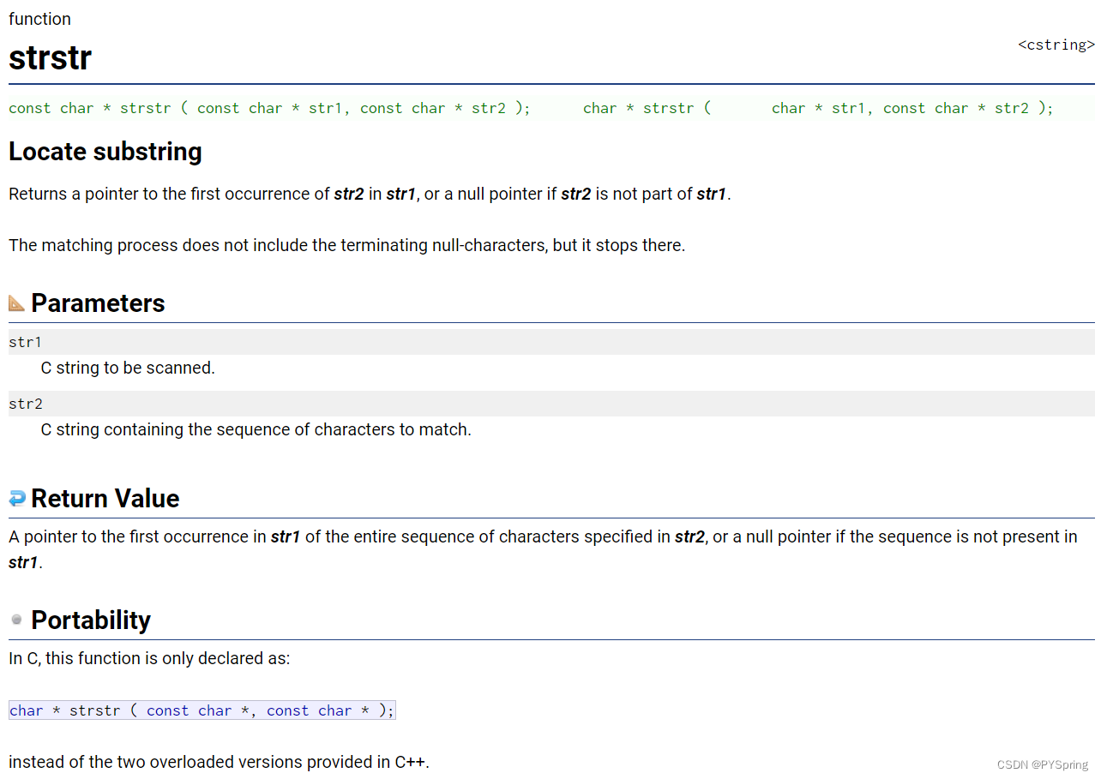Click the non-const char * strstr prototype
This screenshot has width=1101, height=779.
point(818,108)
